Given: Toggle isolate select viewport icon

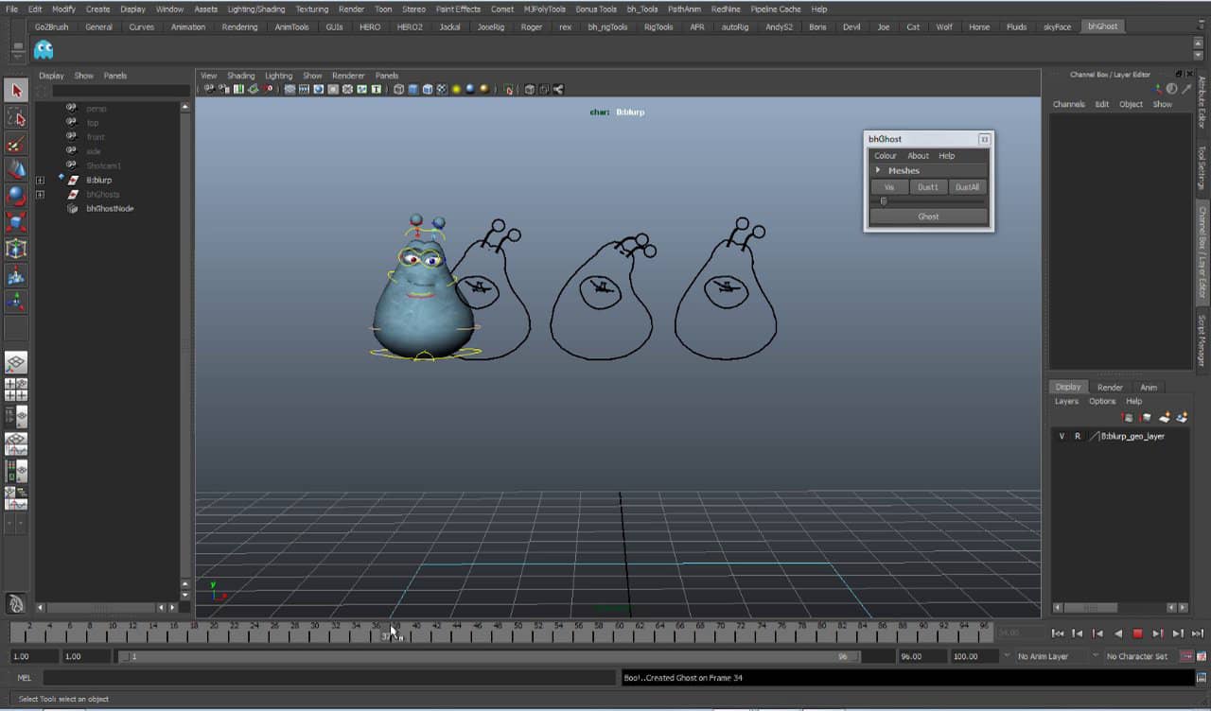Looking at the screenshot, I should (x=509, y=89).
